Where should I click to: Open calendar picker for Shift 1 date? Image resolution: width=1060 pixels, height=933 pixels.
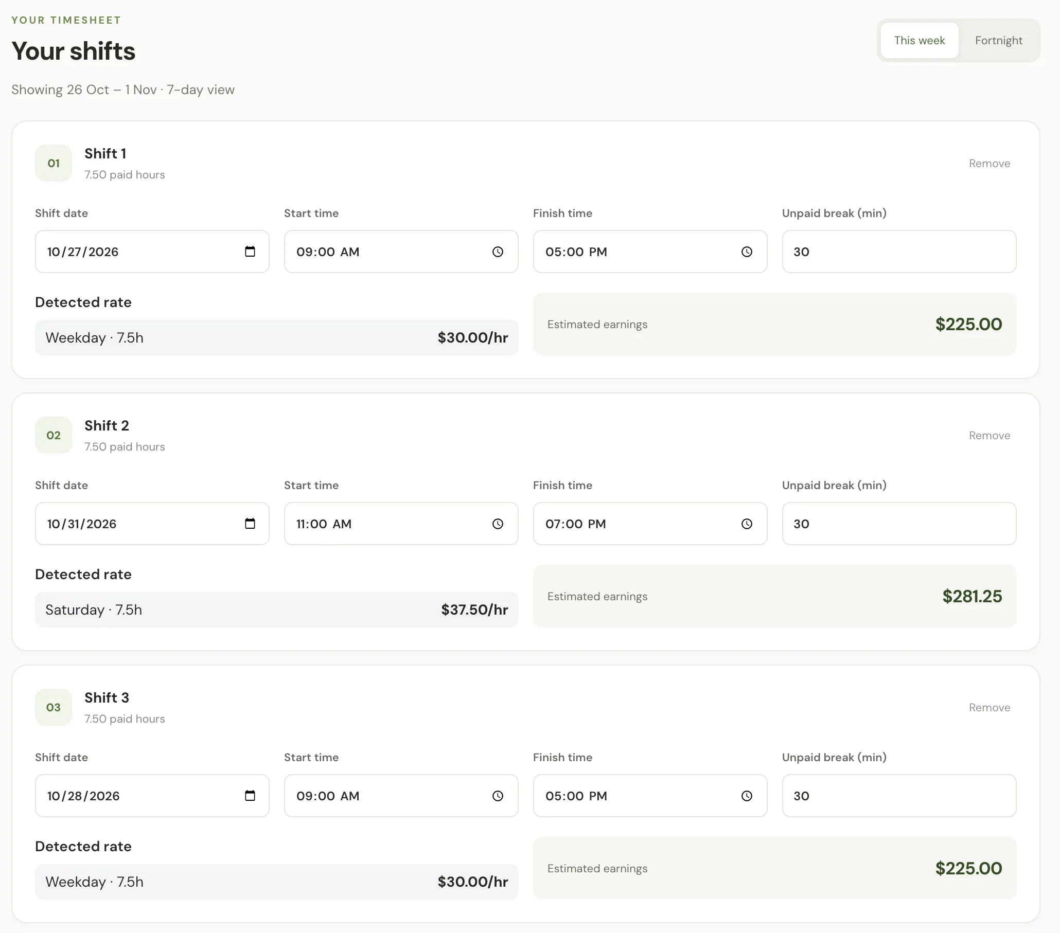tap(250, 252)
